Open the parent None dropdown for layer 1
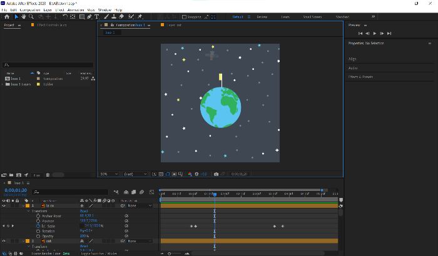Viewport: 438px width, 256px height. (x=140, y=206)
